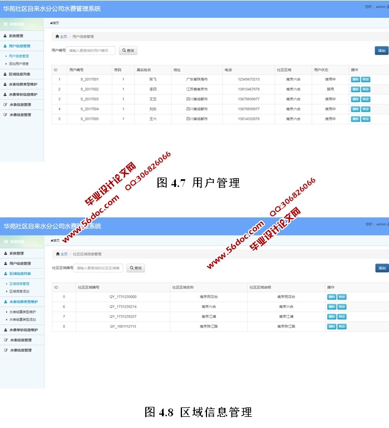Screen dimensions: 389x428
Task: Click 添加 button above the user table
Action: 381,51
